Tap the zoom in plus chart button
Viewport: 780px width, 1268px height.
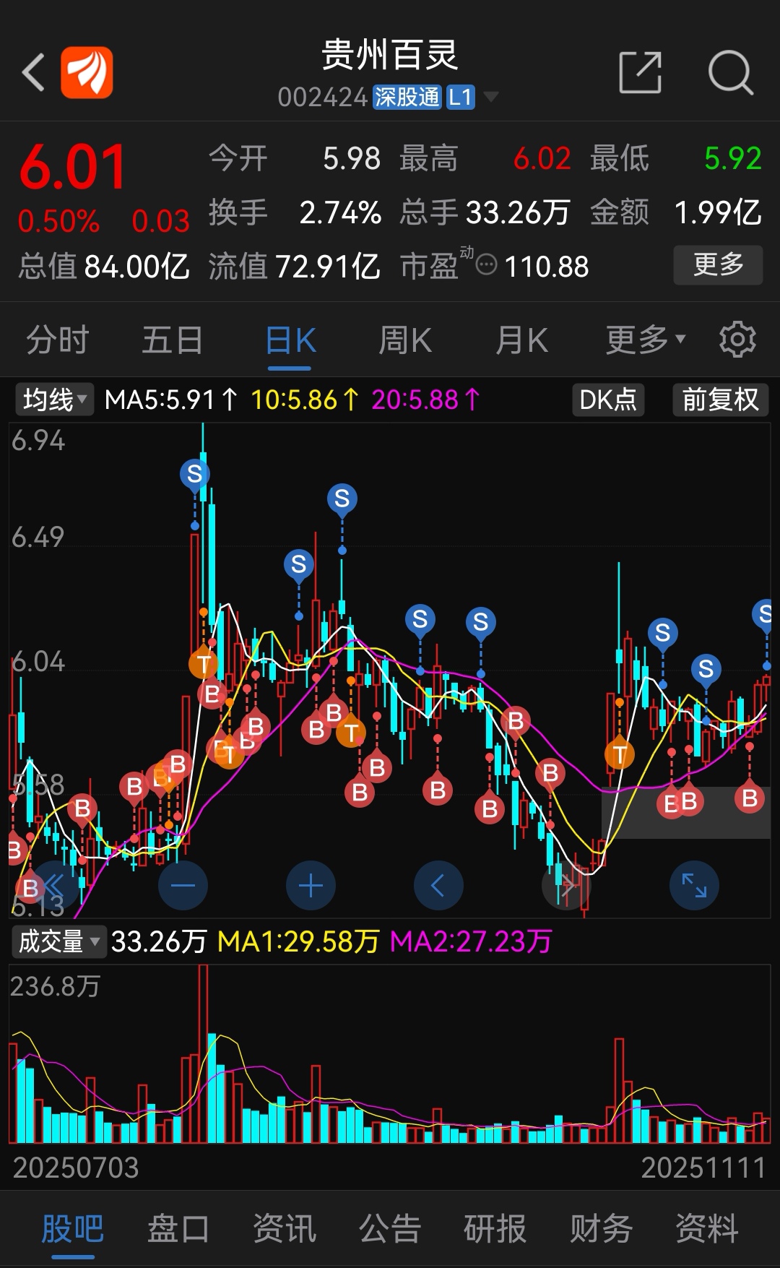pos(311,885)
